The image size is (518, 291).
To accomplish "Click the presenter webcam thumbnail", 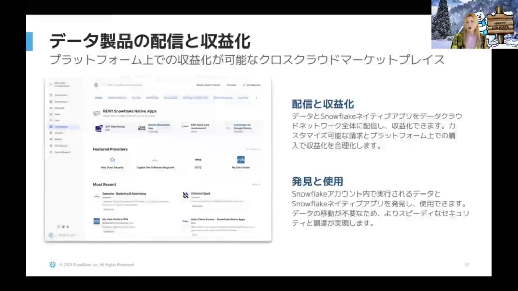I will 474,24.
